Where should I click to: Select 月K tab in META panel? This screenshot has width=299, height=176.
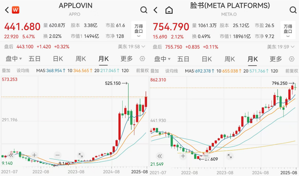(253, 59)
